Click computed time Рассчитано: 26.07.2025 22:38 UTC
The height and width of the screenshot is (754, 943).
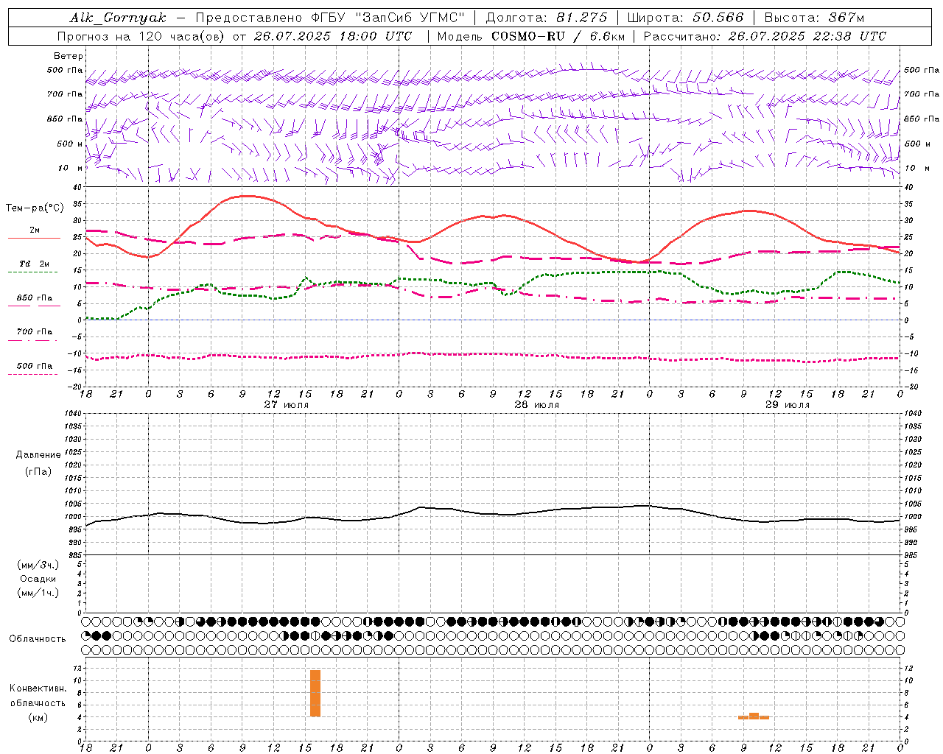pyautogui.click(x=765, y=36)
